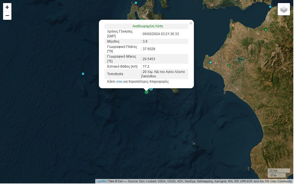Click the location text mentioning Ζακύνθου
This screenshot has width=295, height=184.
(x=163, y=74)
